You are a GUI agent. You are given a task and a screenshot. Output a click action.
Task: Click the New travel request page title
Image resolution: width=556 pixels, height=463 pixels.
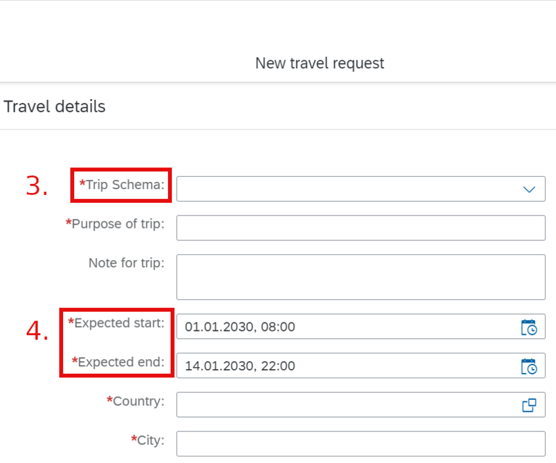[x=320, y=63]
